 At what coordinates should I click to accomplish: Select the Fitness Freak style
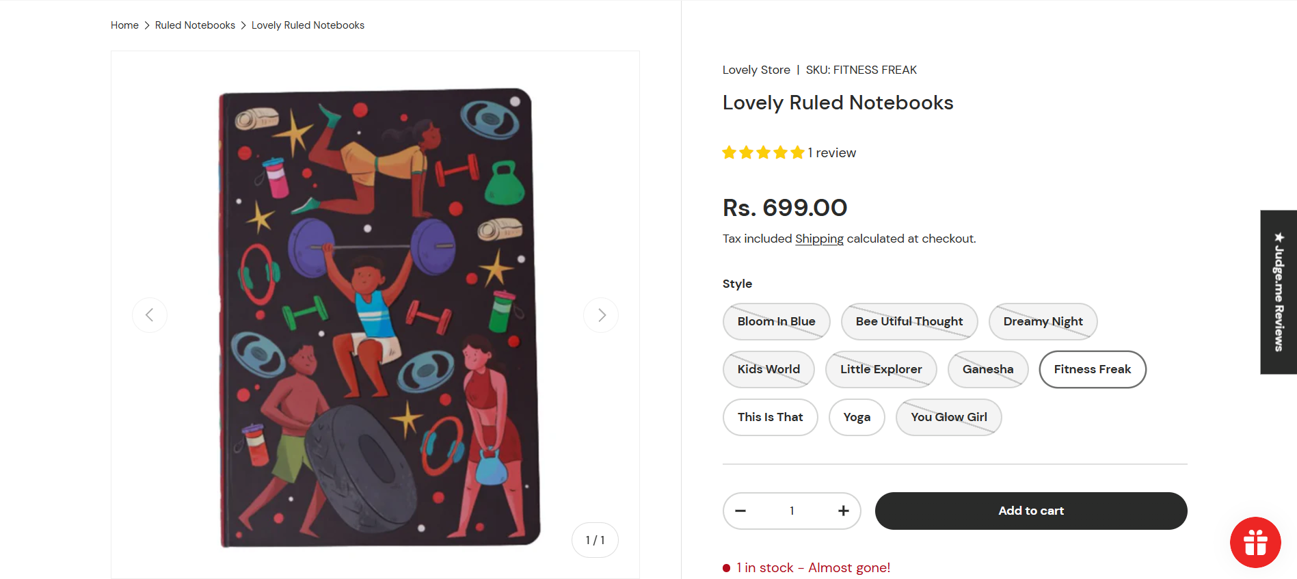point(1092,369)
